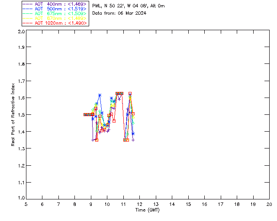Screen dimensions: 277x221
Task: Click the 7 x-axis tick label
Action: (58, 204)
